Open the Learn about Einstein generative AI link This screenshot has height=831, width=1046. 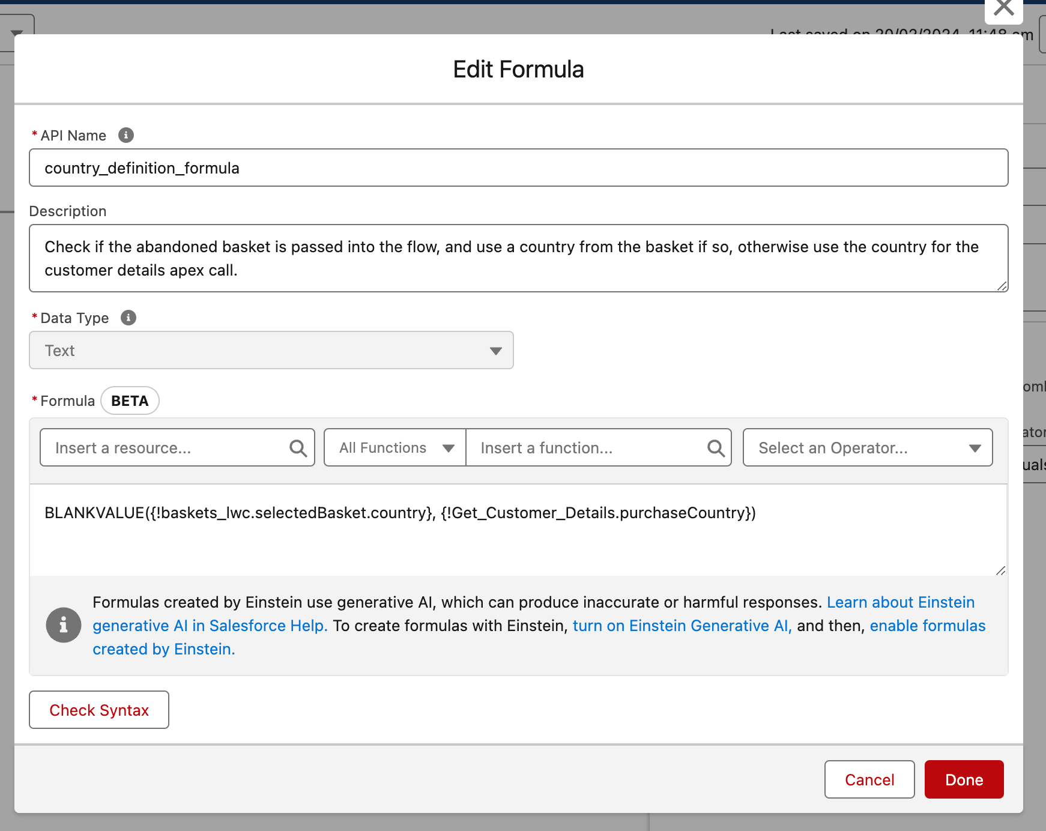pos(900,602)
